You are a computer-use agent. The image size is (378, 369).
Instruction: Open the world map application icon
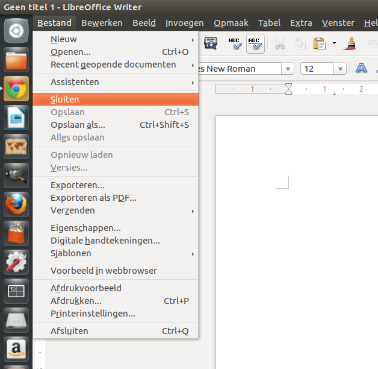[x=16, y=147]
